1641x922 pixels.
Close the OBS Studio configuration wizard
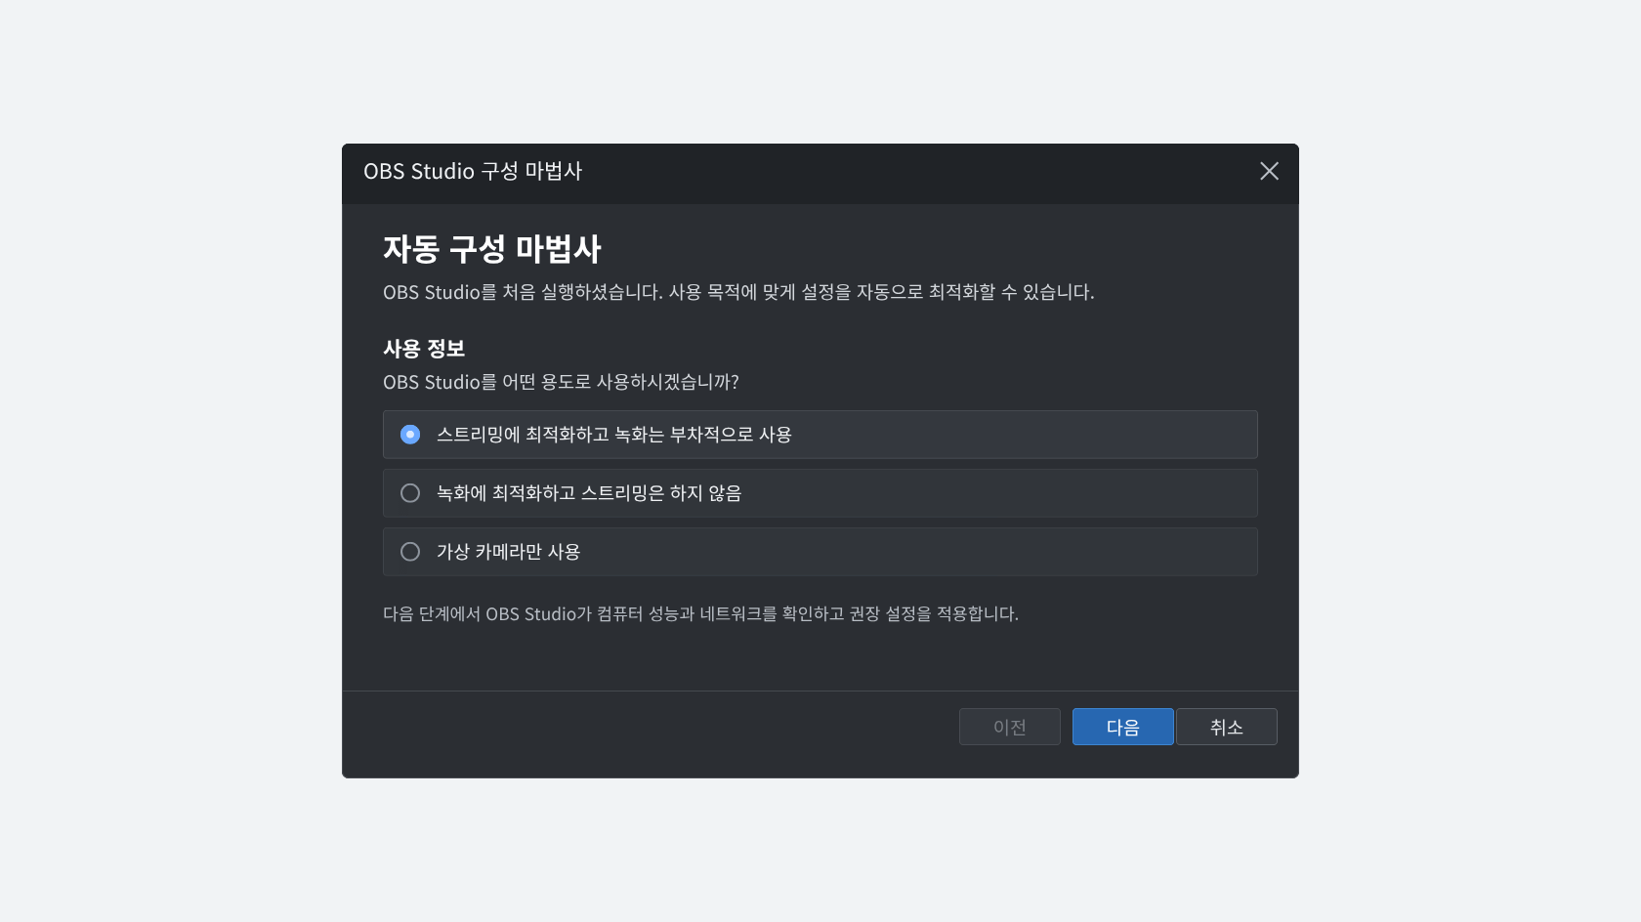1269,172
